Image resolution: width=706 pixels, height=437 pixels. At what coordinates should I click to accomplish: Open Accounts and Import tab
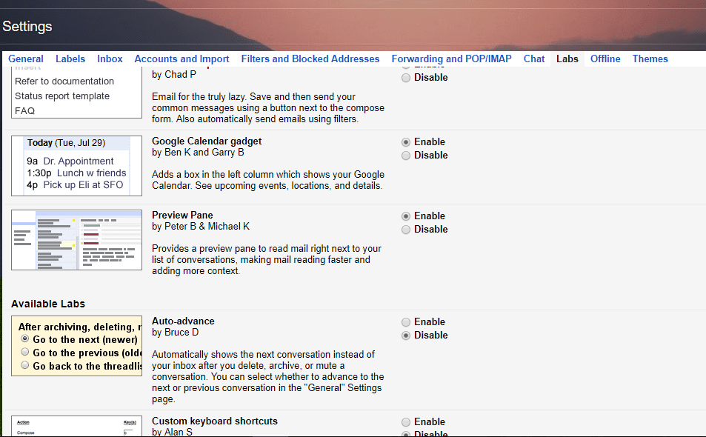[182, 59]
